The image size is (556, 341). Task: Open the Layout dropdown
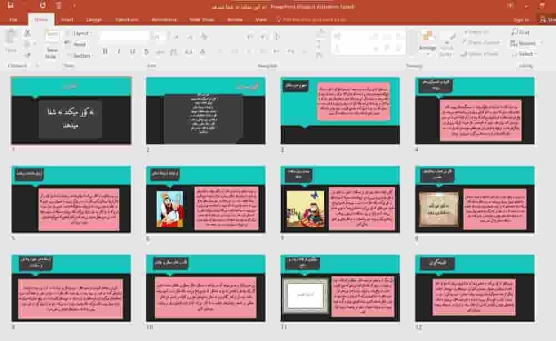click(x=79, y=33)
